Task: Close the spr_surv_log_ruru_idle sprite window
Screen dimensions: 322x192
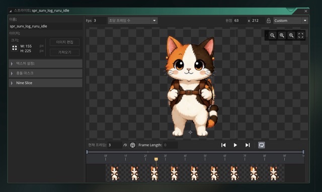Action: (306, 11)
